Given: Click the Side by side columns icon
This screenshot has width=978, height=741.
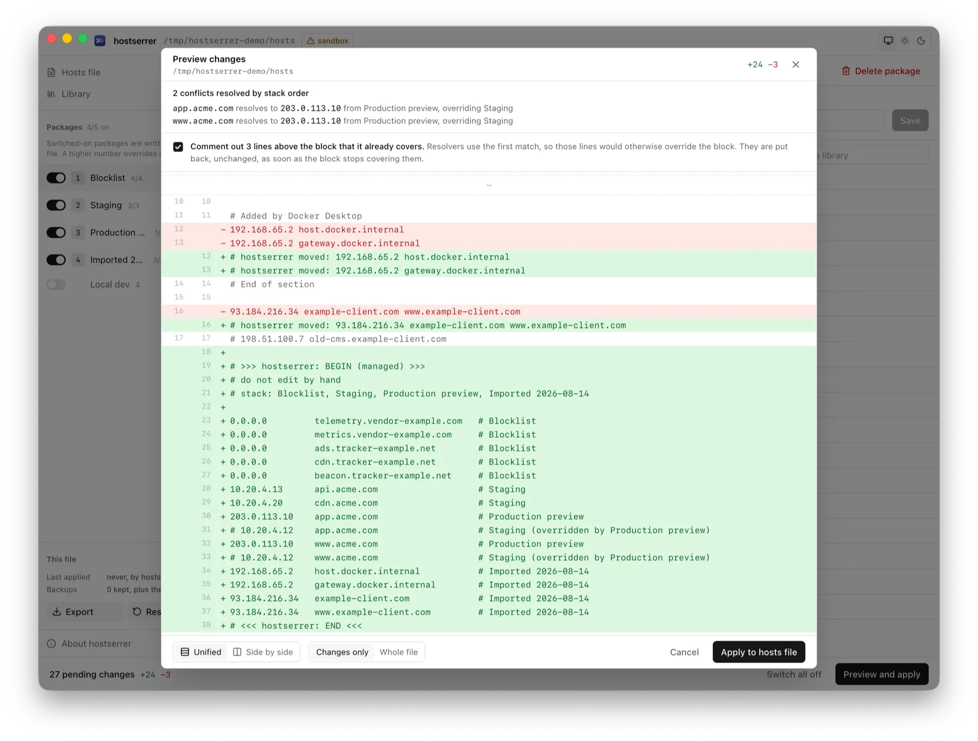Looking at the screenshot, I should [x=237, y=652].
